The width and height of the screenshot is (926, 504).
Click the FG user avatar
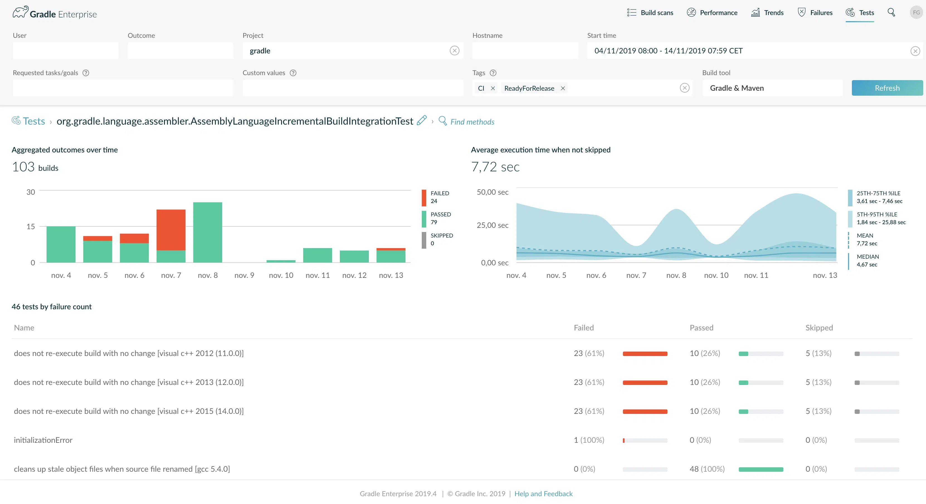pos(916,13)
